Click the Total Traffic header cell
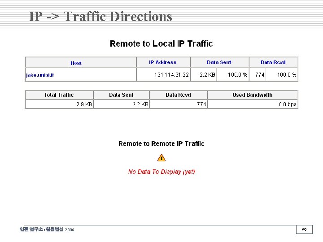The height and width of the screenshot is (242, 323). pos(59,95)
